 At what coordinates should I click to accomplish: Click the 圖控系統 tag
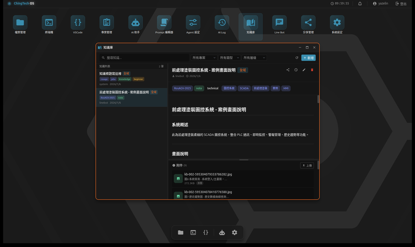229,88
